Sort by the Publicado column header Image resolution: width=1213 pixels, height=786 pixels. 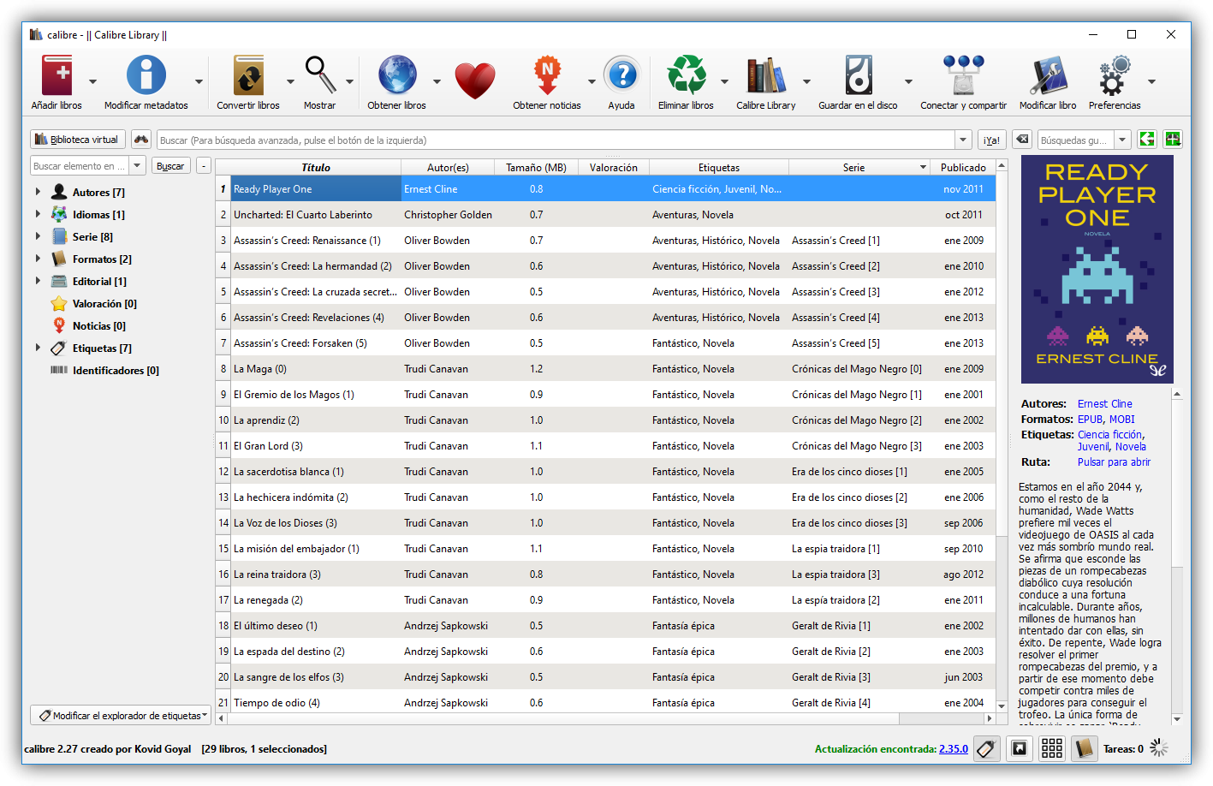(963, 168)
